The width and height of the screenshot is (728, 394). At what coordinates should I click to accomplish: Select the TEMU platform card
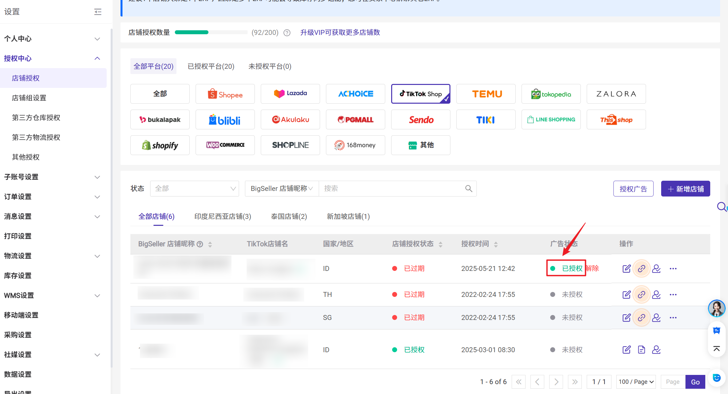tap(486, 94)
